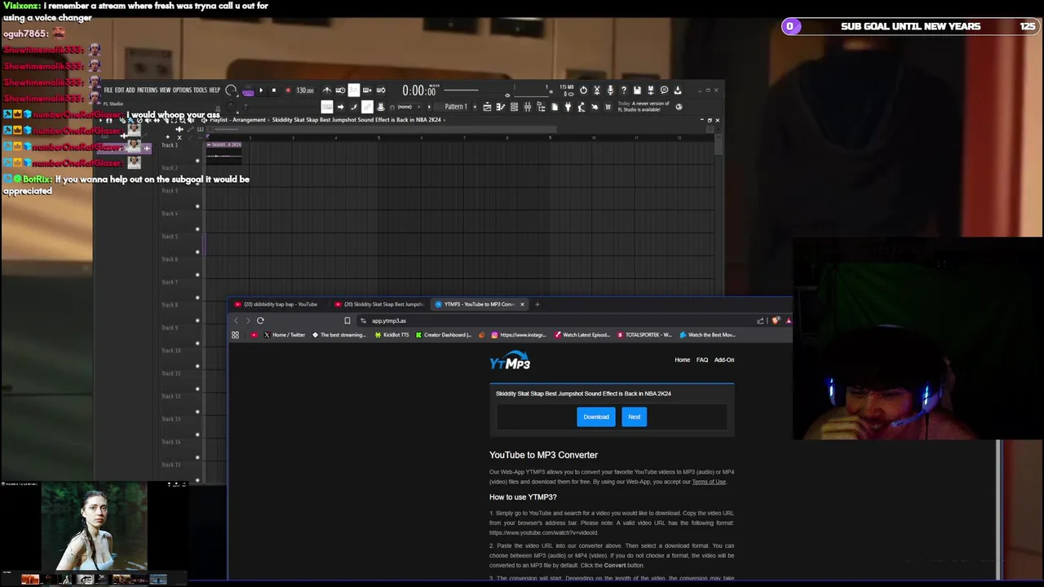Open the Home / Twitter bookmark
1044x587 pixels.
pyautogui.click(x=284, y=335)
